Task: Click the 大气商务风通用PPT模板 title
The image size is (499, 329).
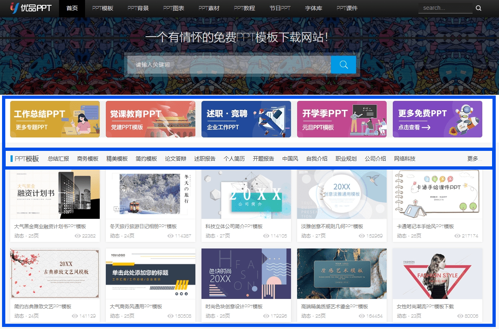Action: click(136, 306)
